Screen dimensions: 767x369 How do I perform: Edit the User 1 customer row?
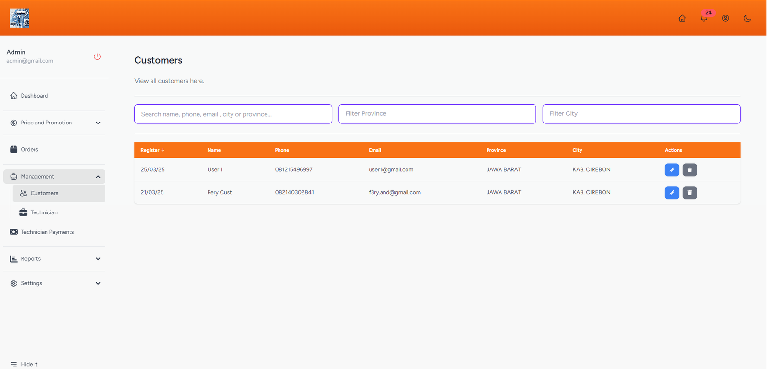(x=672, y=170)
